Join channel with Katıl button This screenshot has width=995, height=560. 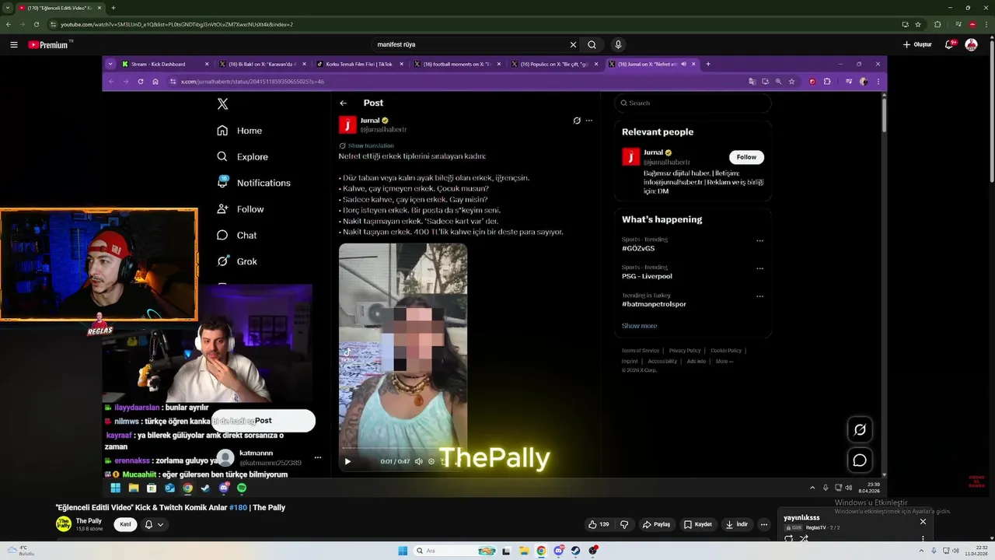coord(124,524)
